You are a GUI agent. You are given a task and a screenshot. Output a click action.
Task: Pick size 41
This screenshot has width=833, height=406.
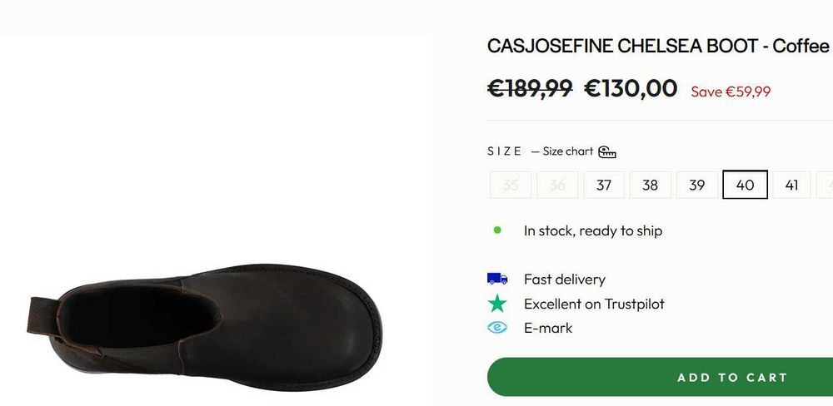coord(791,185)
